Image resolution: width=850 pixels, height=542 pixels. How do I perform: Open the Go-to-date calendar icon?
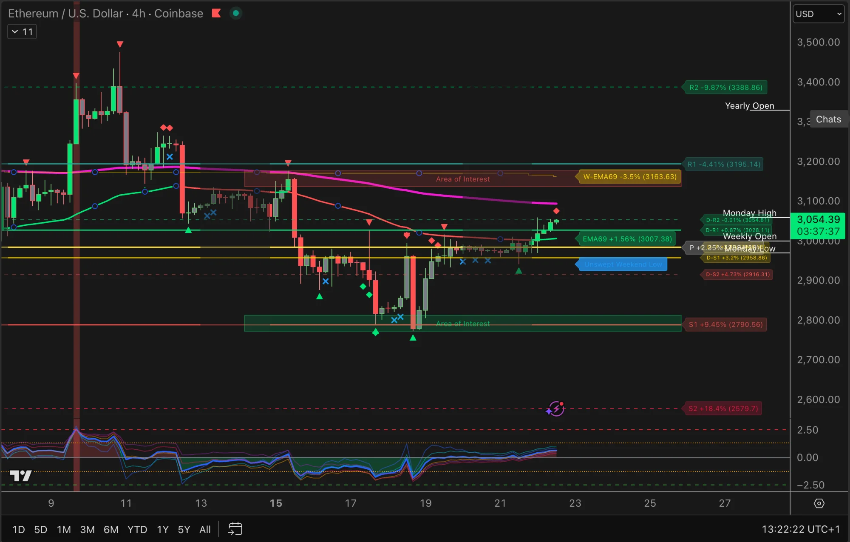point(235,529)
